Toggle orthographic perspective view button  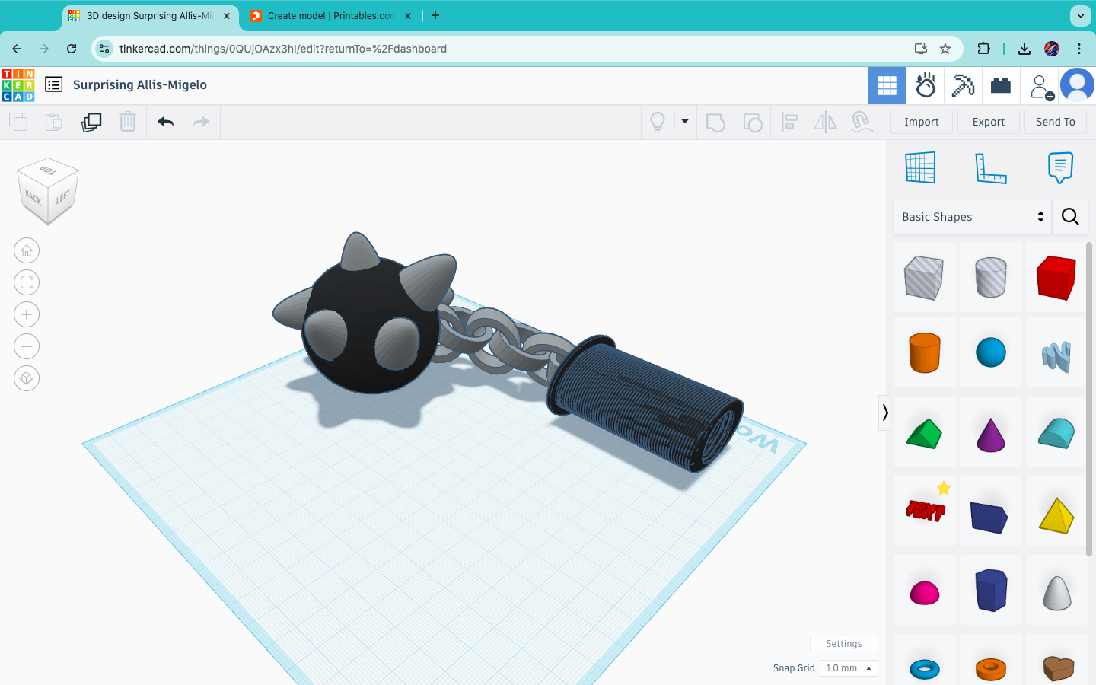click(x=27, y=378)
